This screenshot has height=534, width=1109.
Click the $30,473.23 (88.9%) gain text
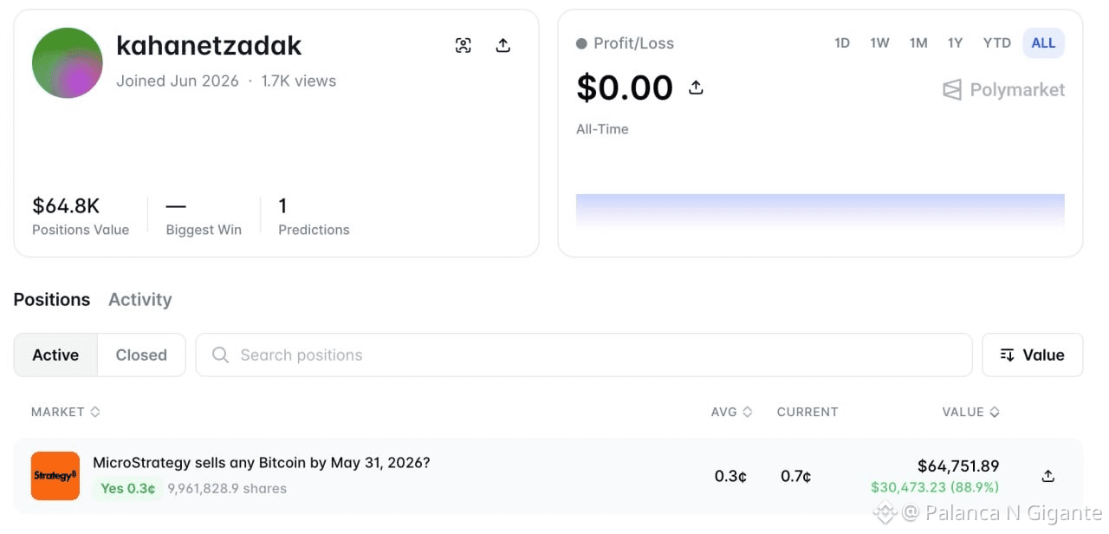935,487
